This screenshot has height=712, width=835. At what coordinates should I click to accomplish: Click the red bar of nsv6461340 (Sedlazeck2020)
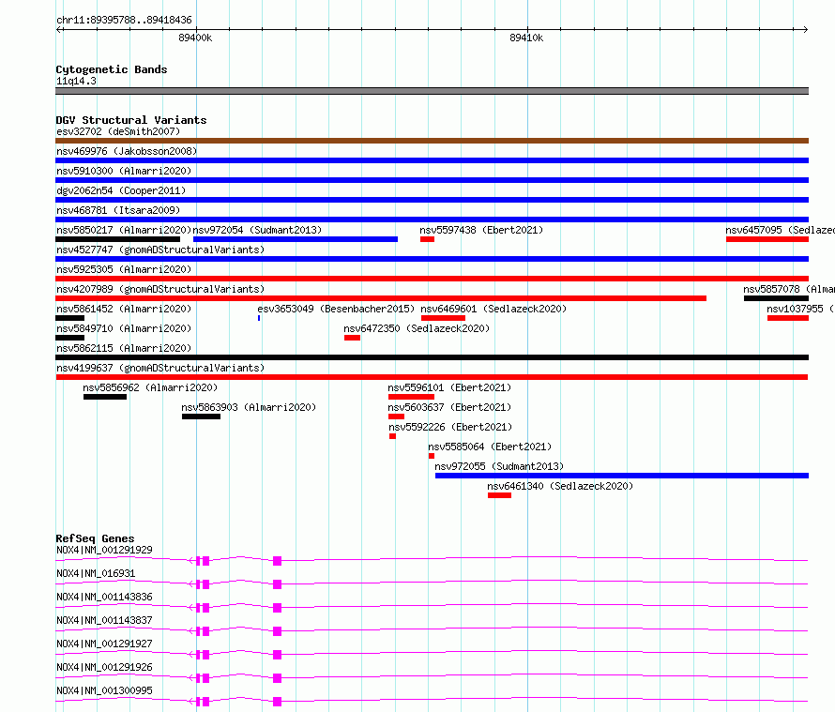[x=499, y=495]
